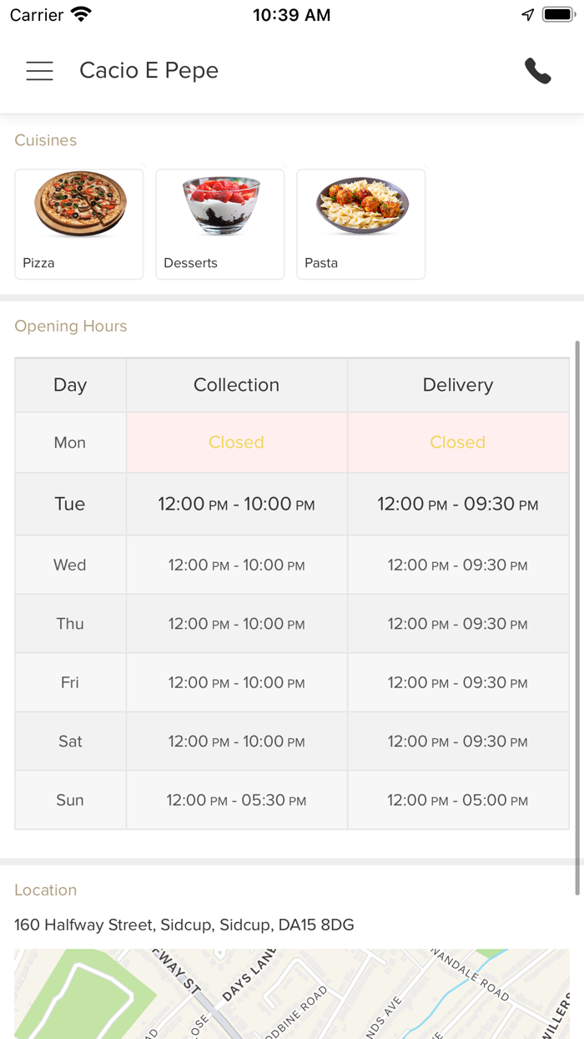Click Sunday's delivery hours cell

[458, 800]
